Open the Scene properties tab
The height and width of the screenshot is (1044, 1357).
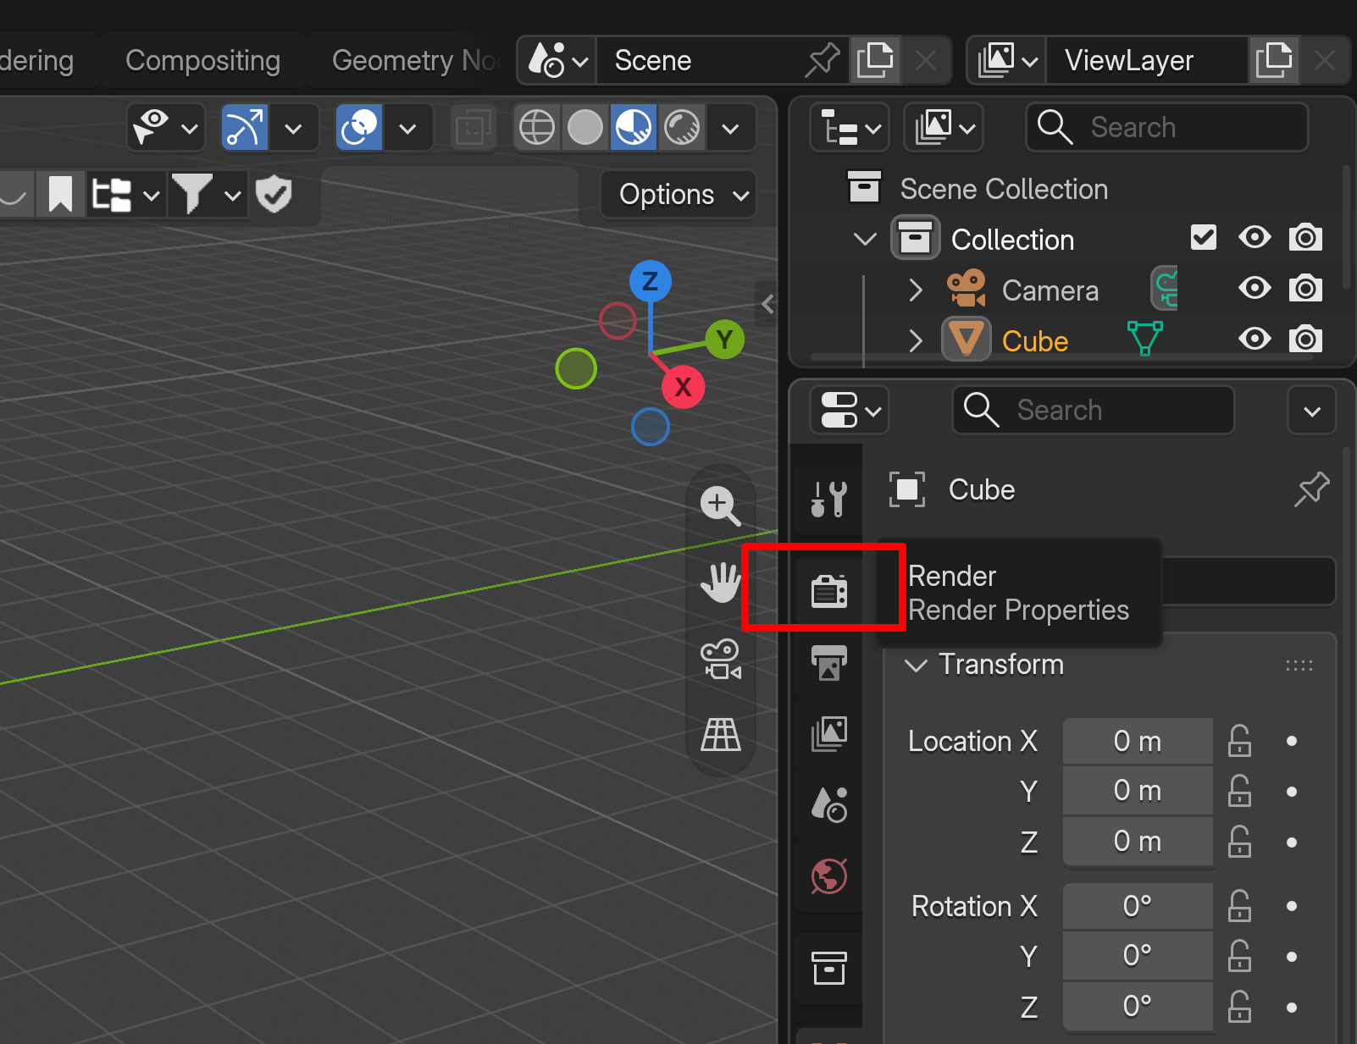(829, 804)
